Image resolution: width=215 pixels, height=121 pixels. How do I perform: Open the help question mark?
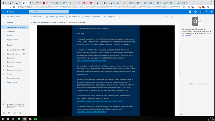(x=206, y=12)
